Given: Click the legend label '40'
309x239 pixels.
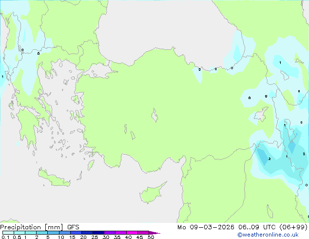Looking at the screenshot, I should click(128, 237).
